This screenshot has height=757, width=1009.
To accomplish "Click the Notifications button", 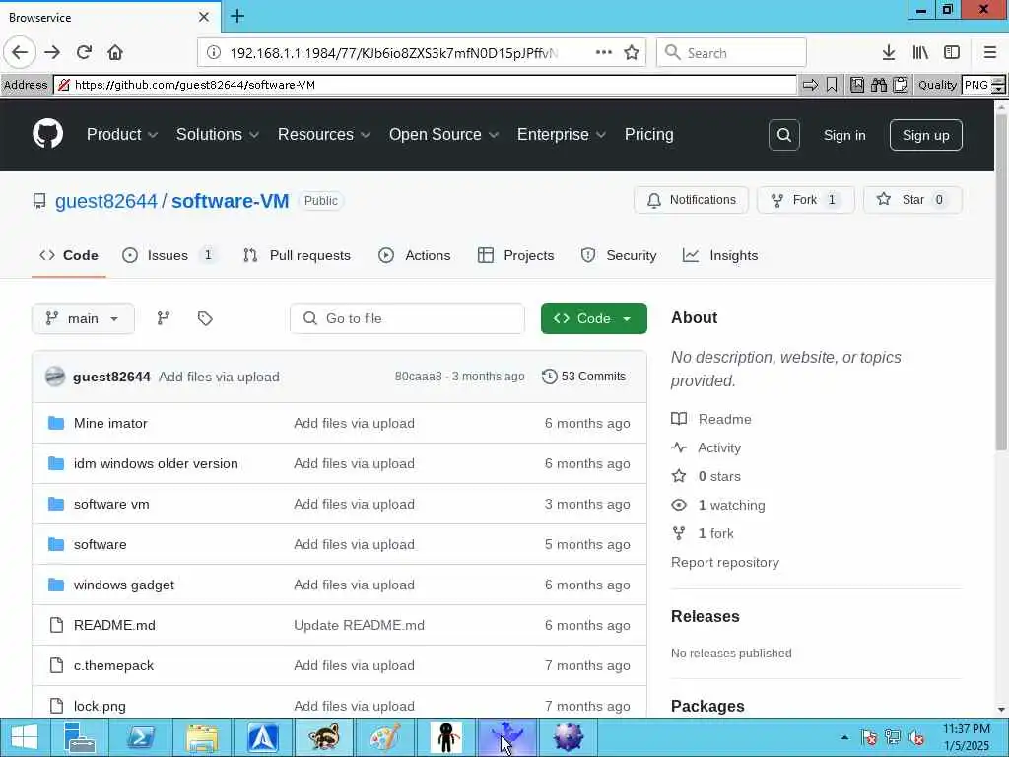I will tap(691, 200).
